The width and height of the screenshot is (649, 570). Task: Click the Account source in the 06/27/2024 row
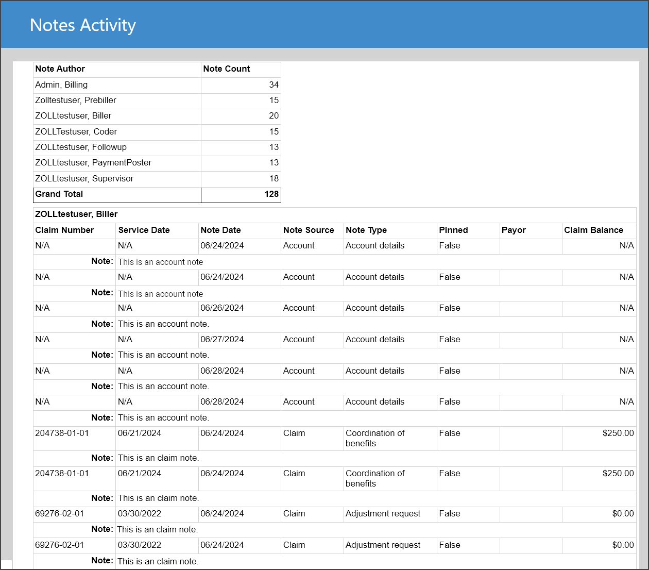pyautogui.click(x=299, y=340)
